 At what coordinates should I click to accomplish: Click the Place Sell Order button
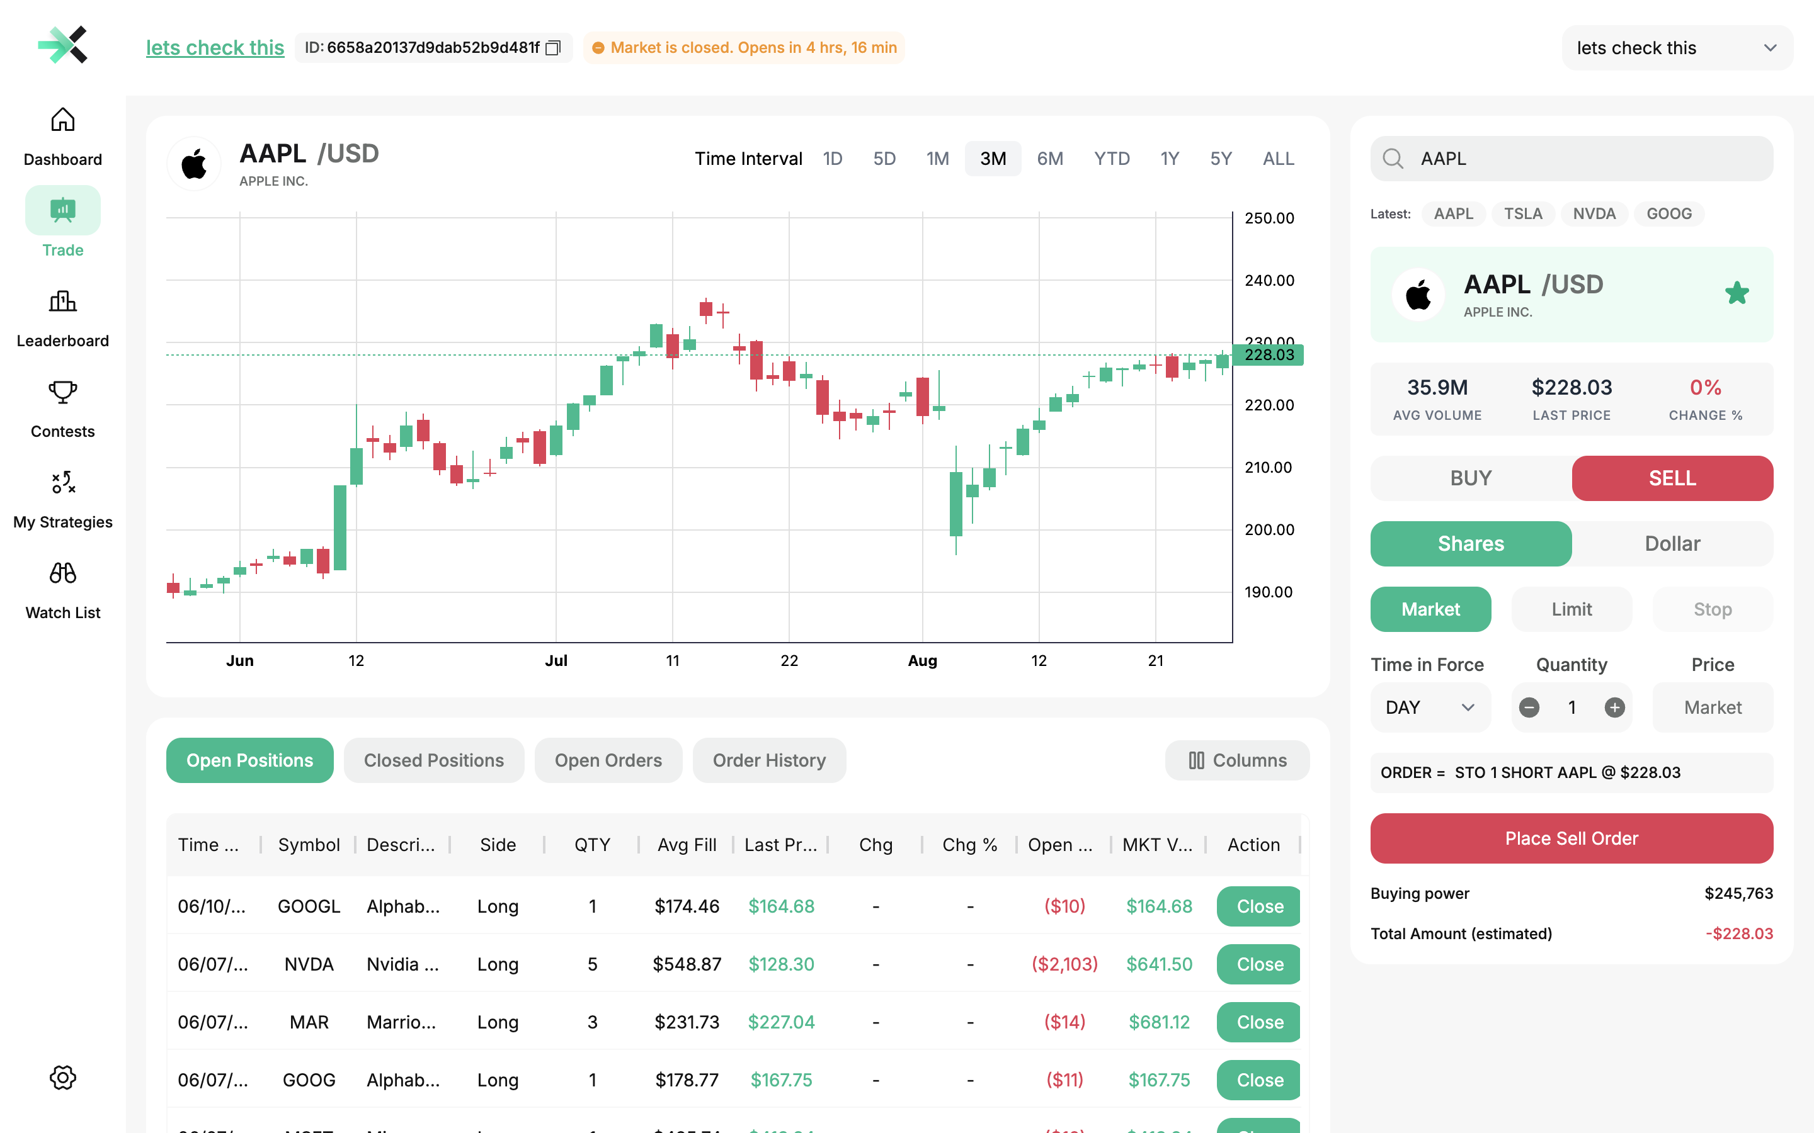(x=1571, y=838)
